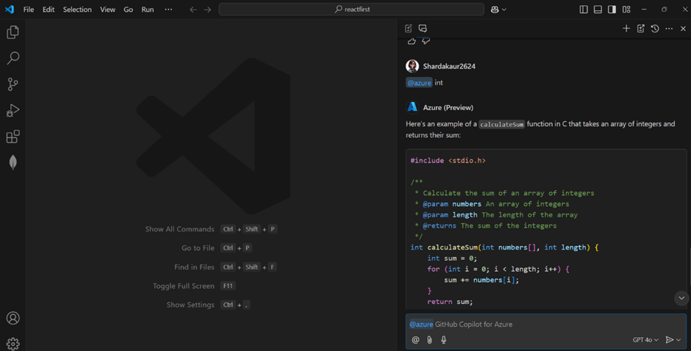Viewport: 691px width, 351px height.
Task: Open the Copilot title bar dropdown chevron
Action: click(x=504, y=10)
